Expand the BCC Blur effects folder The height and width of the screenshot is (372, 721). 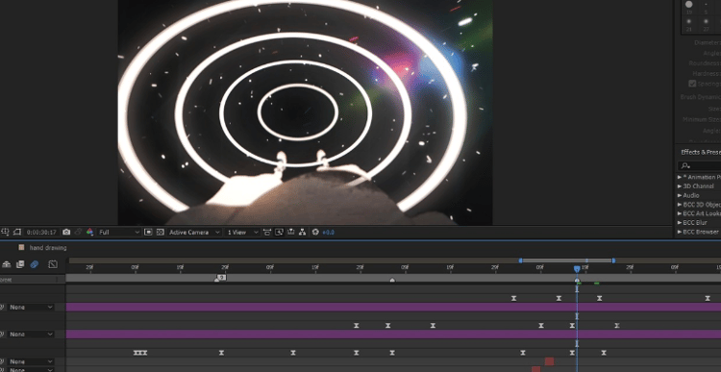click(695, 223)
